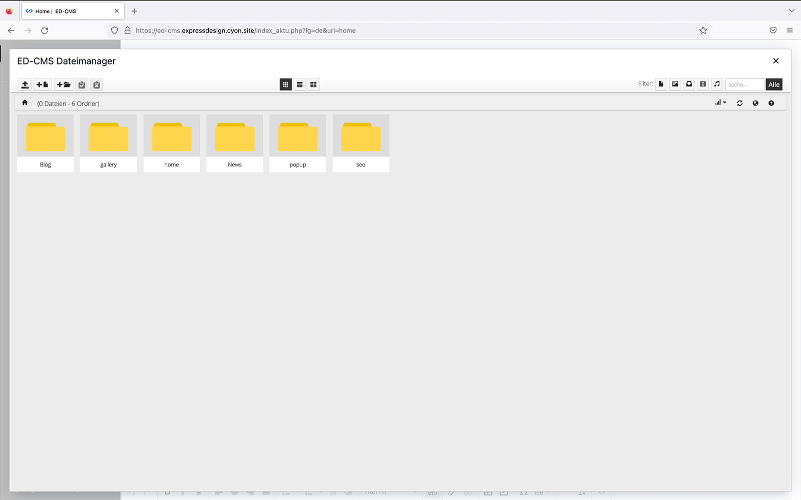Viewport: 801px width, 500px height.
Task: Clear the clipboard with the X-clipboard icon
Action: pyautogui.click(x=97, y=84)
